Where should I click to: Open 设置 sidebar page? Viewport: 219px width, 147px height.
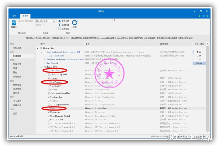[15, 68]
